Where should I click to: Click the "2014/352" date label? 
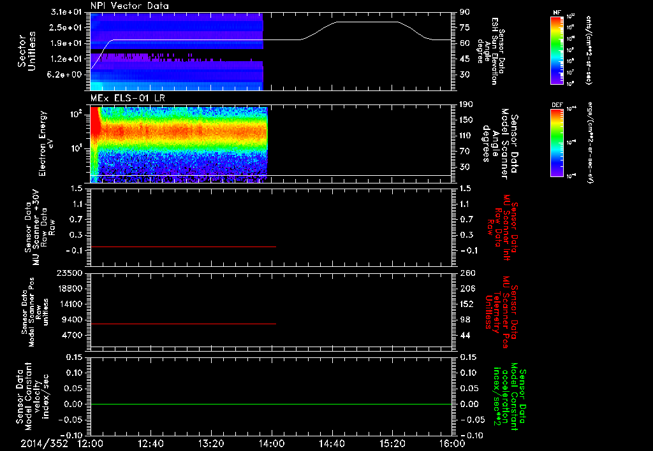pyautogui.click(x=44, y=443)
